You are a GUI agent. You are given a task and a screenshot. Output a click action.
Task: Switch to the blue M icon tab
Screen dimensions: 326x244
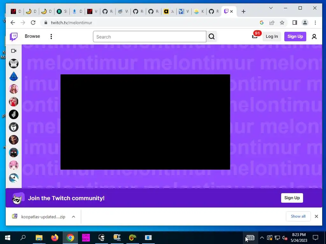tap(184, 11)
